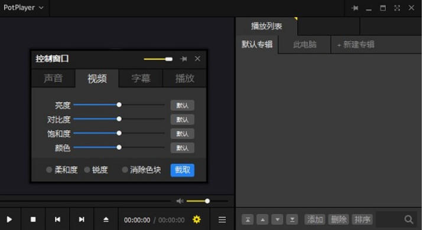Switch to the 声音 tab
The width and height of the screenshot is (423, 230).
pyautogui.click(x=53, y=78)
